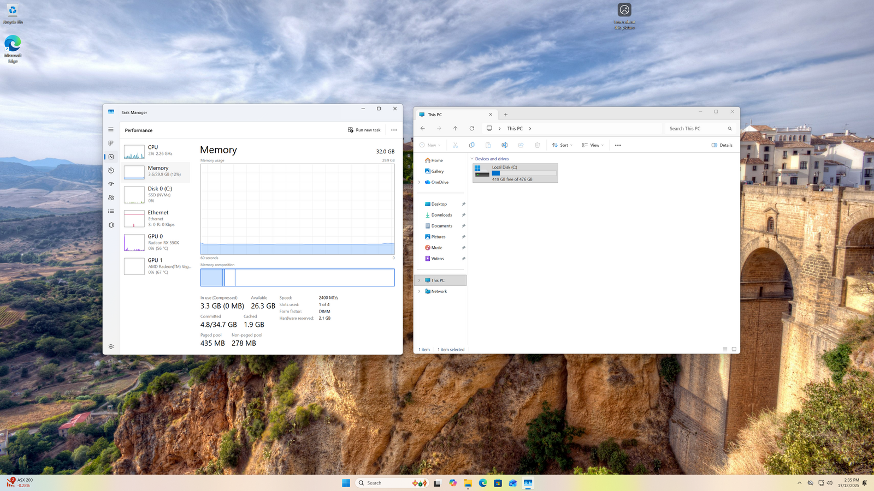Screen dimensions: 874x491
Task: Open the Sort dropdown
Action: 562,145
